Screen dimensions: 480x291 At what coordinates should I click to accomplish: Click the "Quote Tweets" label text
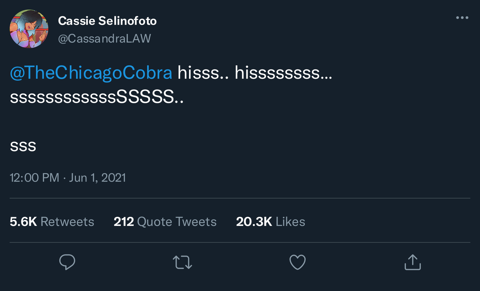177,222
